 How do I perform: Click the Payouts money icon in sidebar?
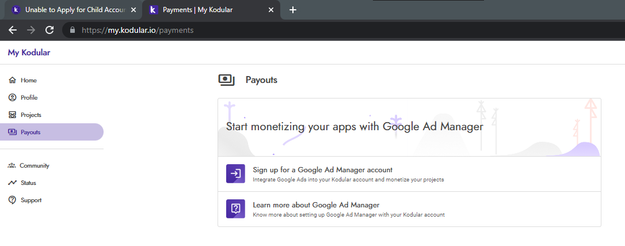pyautogui.click(x=12, y=132)
